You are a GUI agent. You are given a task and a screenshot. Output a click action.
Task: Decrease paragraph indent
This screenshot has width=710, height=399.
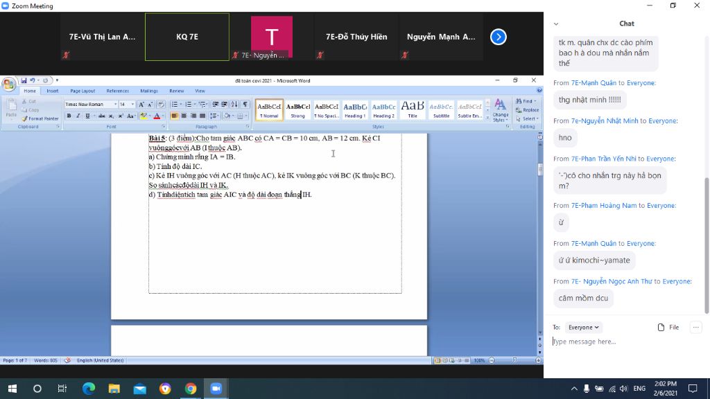pyautogui.click(x=215, y=105)
